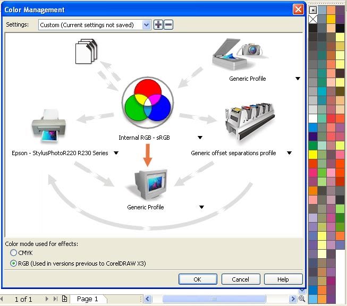Click the monitor display icon
Screen dimensions: 347x306
click(x=150, y=184)
